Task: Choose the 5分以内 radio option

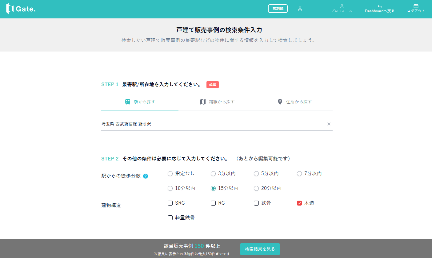Action: [x=256, y=174]
